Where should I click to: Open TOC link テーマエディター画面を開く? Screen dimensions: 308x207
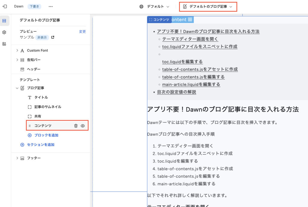pos(190,39)
